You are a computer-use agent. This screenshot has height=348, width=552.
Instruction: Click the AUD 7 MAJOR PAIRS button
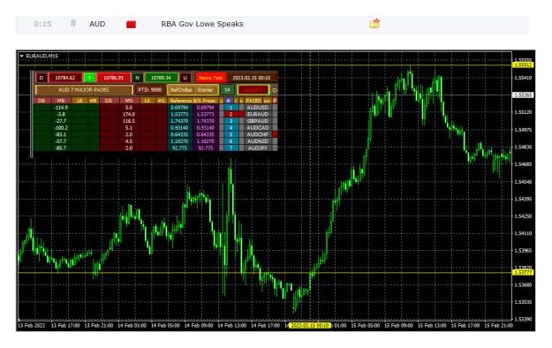point(84,90)
